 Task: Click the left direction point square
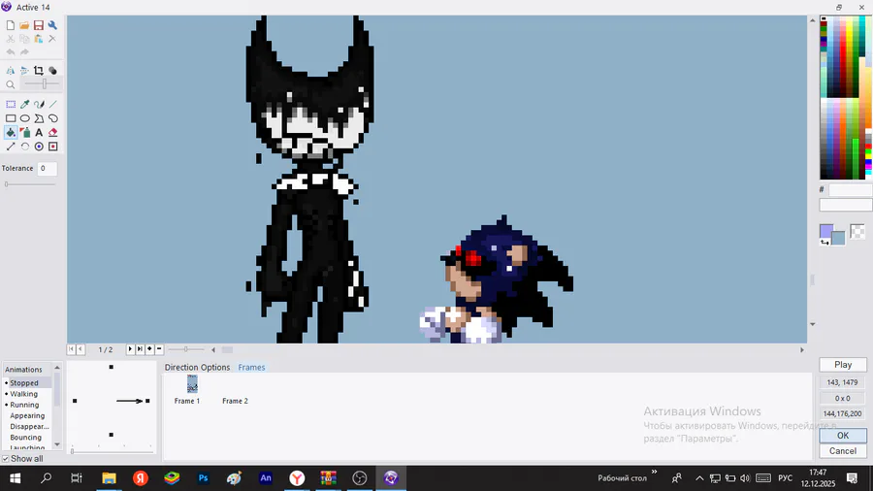coord(75,401)
